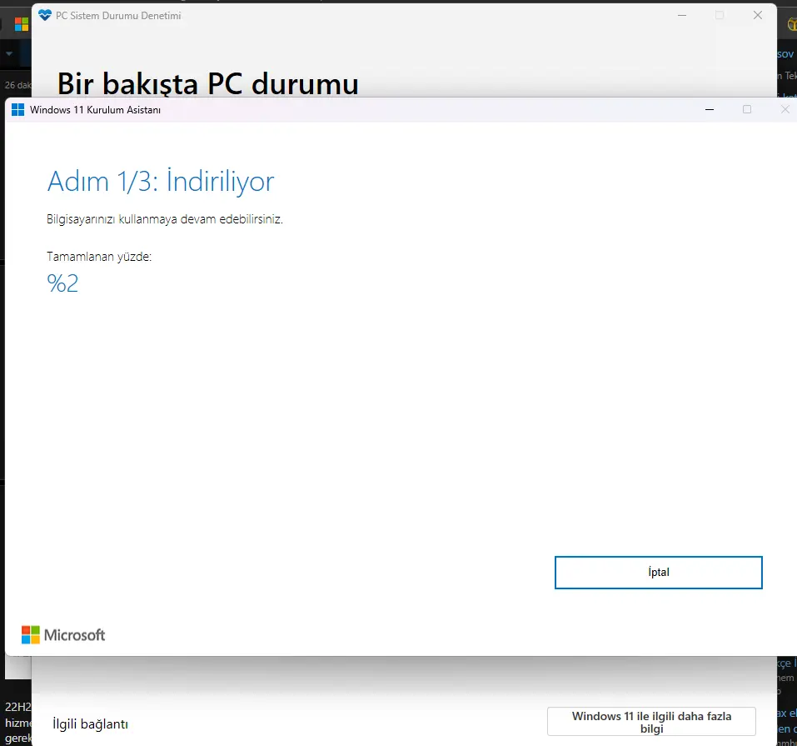
Task: Minimize the PC Sistem Durumu Denetimi window
Action: [x=682, y=15]
